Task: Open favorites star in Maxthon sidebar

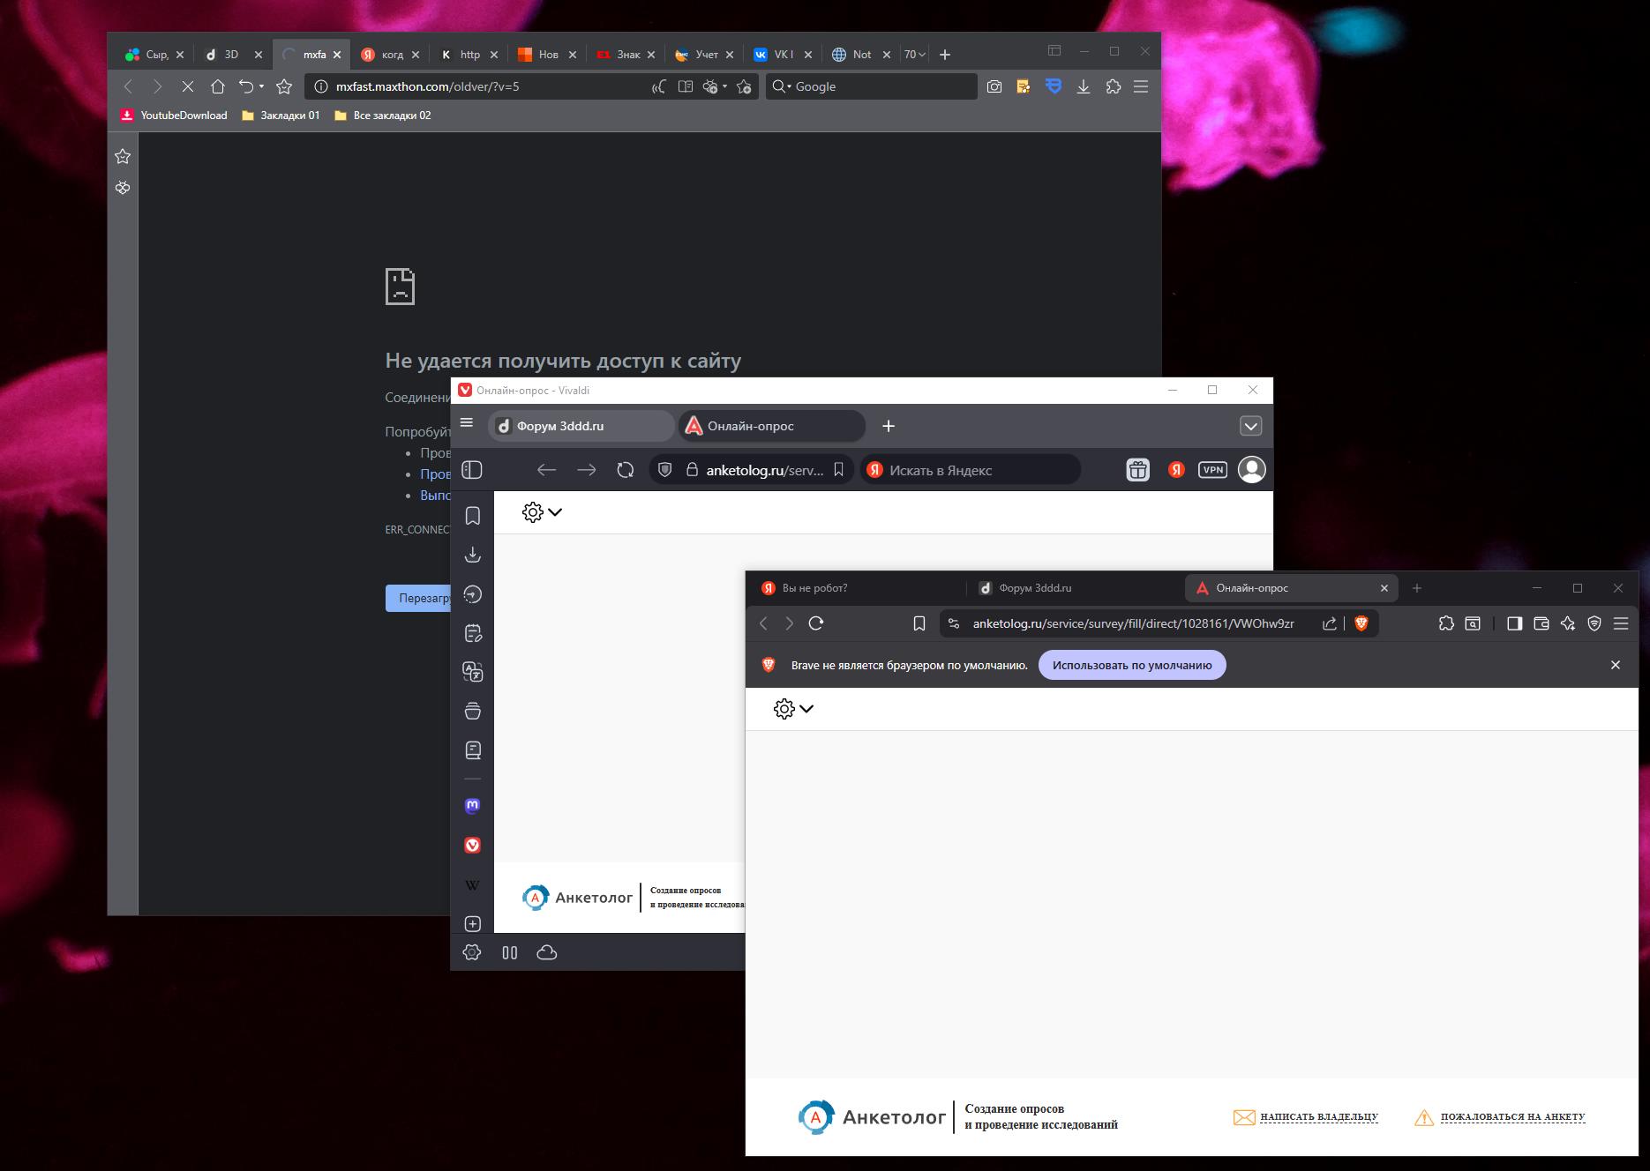Action: [x=123, y=156]
